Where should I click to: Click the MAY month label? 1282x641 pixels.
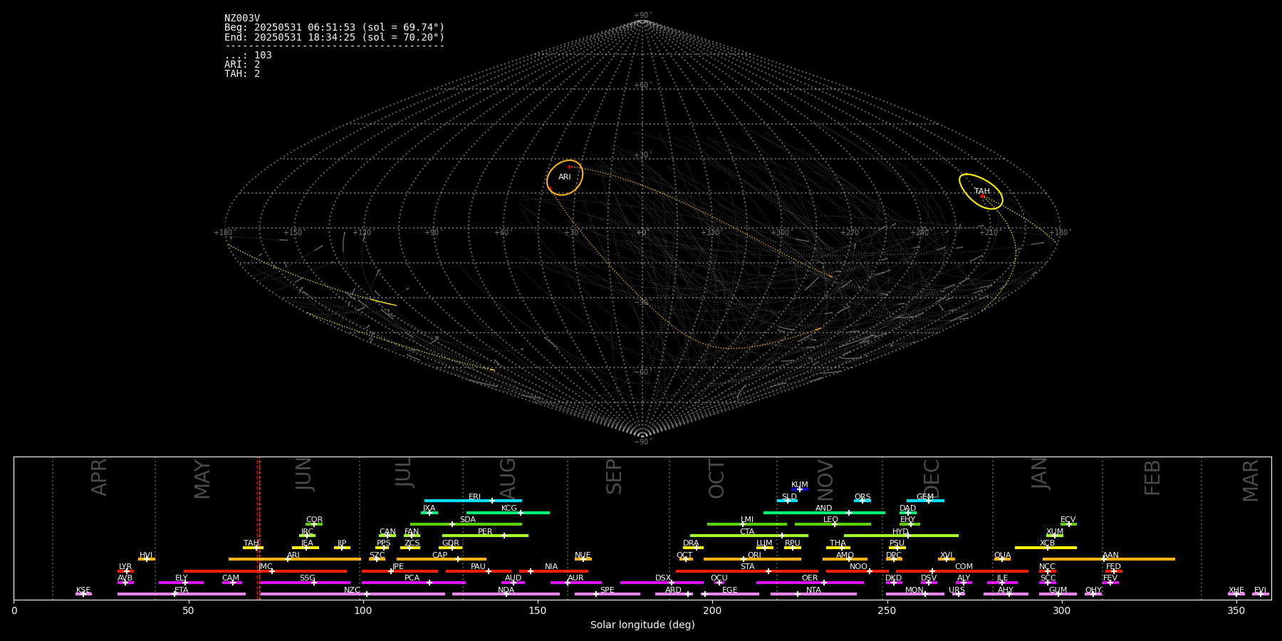[202, 479]
